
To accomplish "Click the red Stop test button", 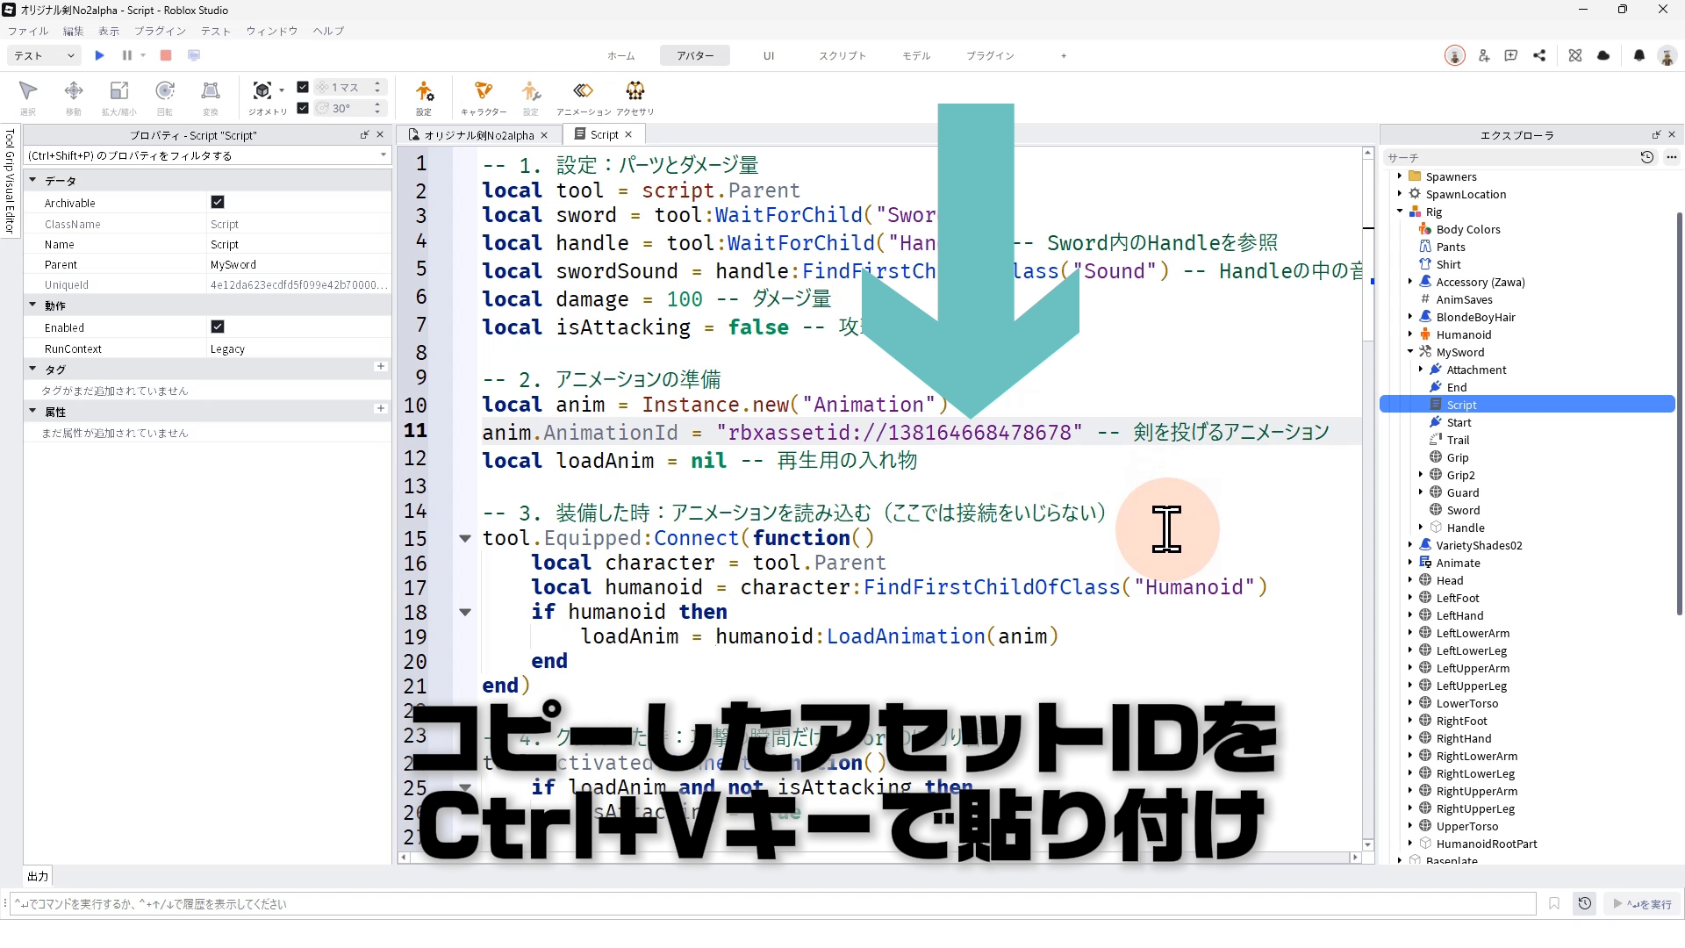I will [x=166, y=55].
